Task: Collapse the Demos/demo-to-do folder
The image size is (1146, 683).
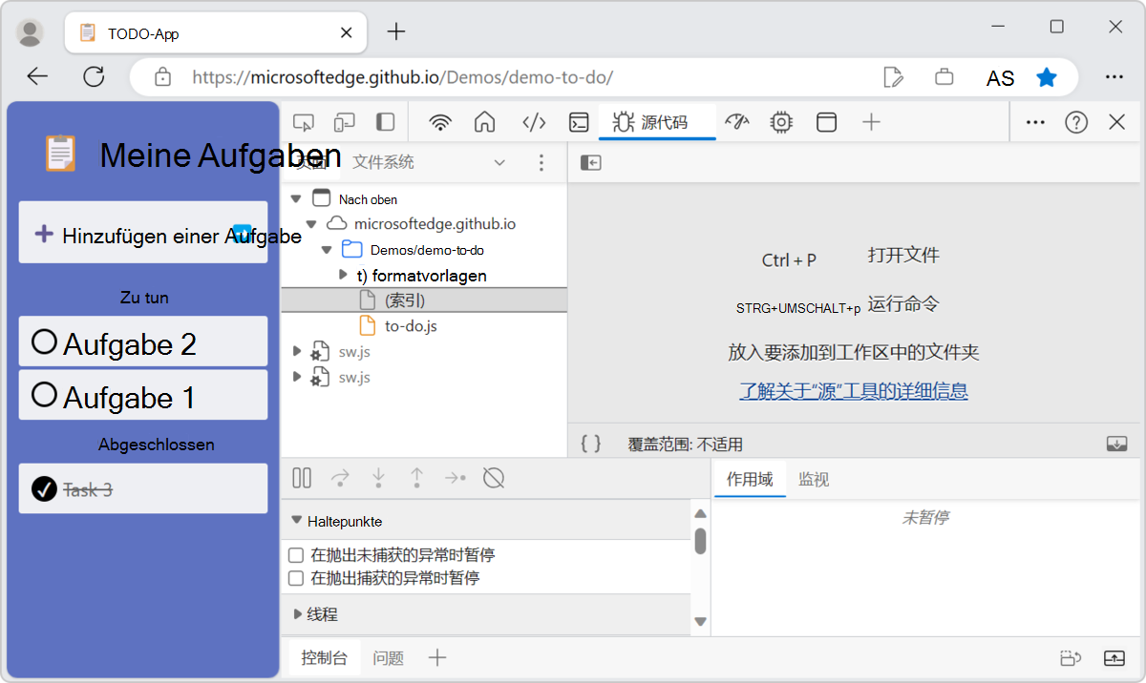Action: pyautogui.click(x=326, y=250)
